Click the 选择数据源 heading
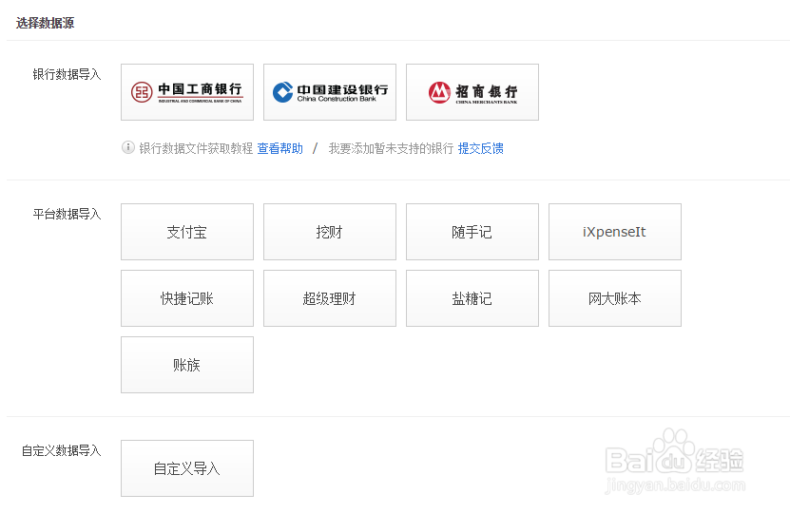The height and width of the screenshot is (513, 790). [45, 23]
